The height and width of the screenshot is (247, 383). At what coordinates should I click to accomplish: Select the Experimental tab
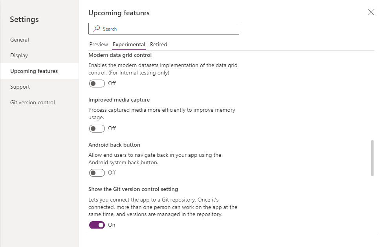click(129, 44)
